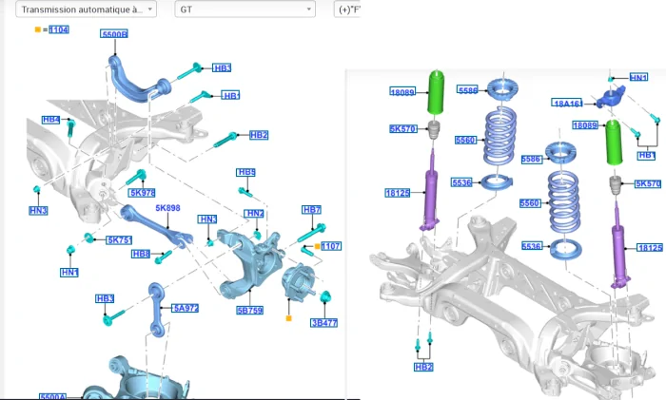666x400 pixels.
Task: Select the 5B759 knuckle part label
Action: click(249, 310)
